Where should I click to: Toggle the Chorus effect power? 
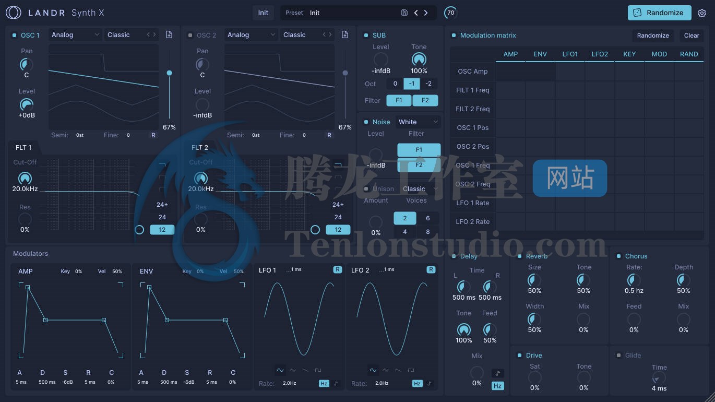coord(618,256)
